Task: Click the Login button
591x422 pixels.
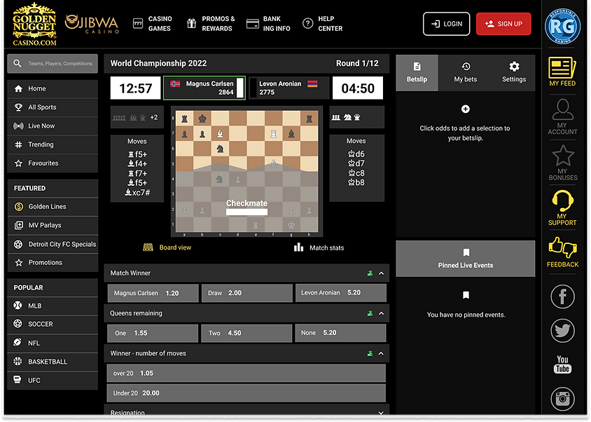Action: 446,24
